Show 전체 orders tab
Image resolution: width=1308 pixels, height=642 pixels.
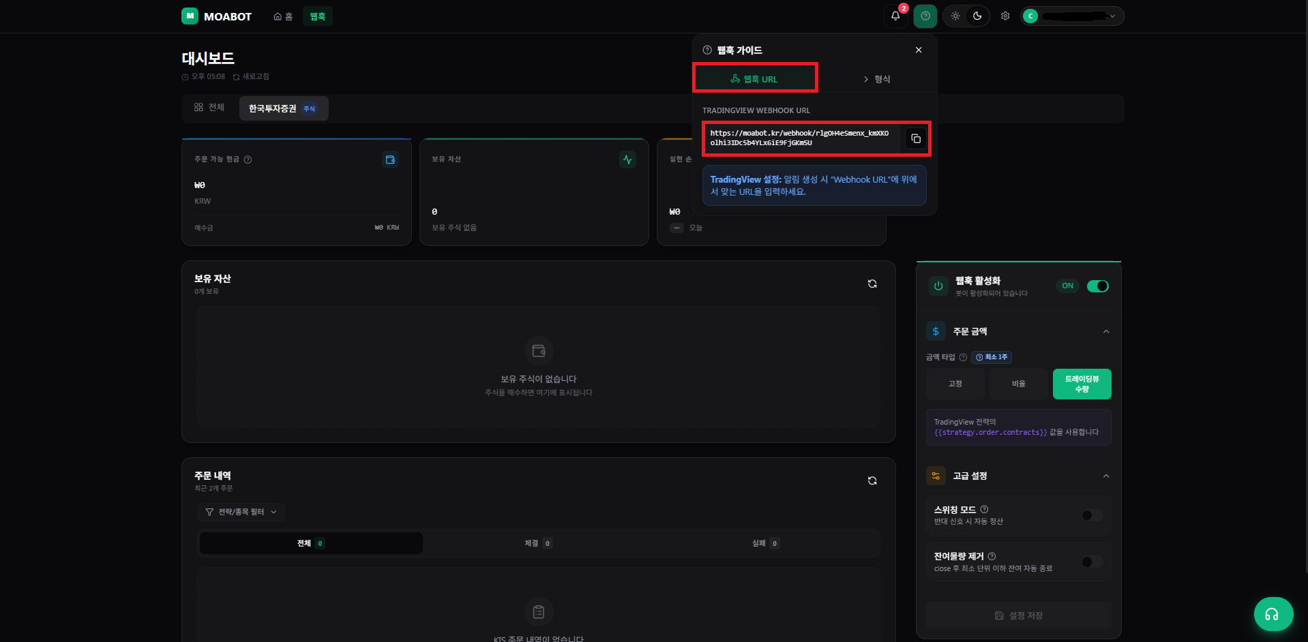click(x=311, y=543)
